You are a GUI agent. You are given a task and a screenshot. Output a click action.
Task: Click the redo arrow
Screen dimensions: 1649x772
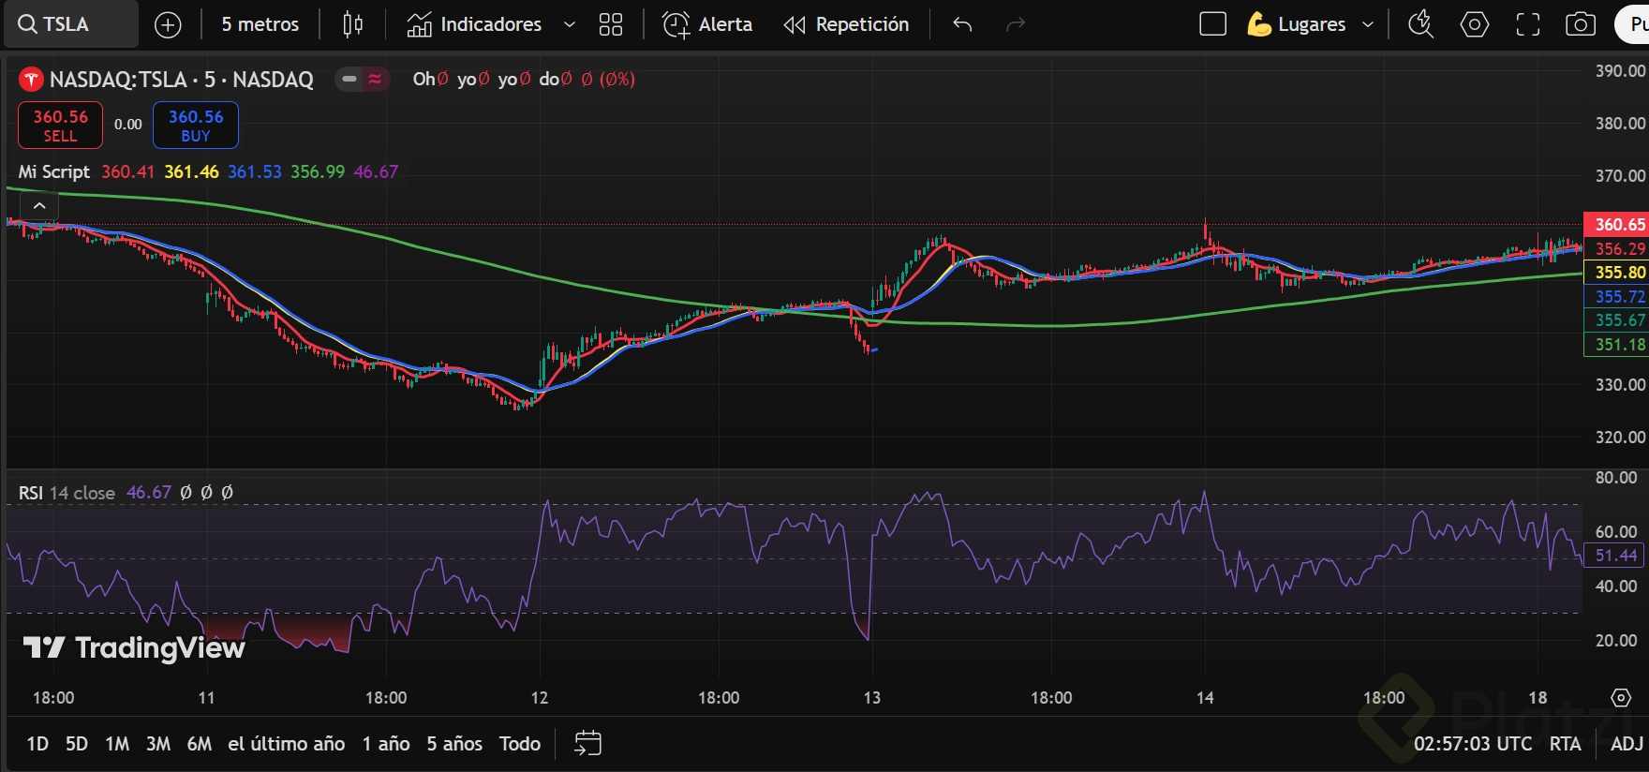[x=1016, y=24]
